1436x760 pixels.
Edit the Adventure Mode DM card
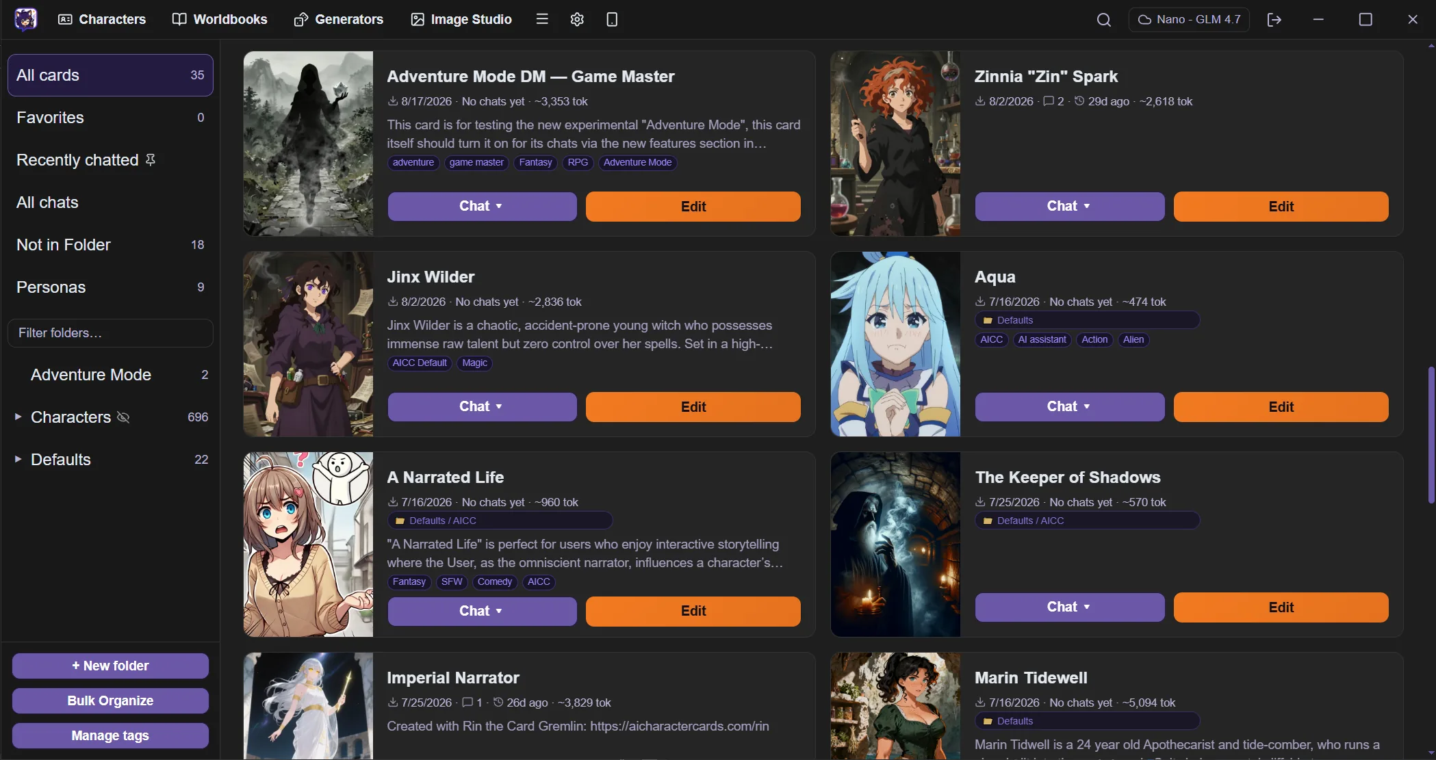693,206
